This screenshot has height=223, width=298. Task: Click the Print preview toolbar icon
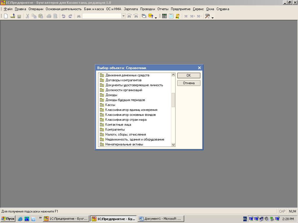[x=55, y=16]
